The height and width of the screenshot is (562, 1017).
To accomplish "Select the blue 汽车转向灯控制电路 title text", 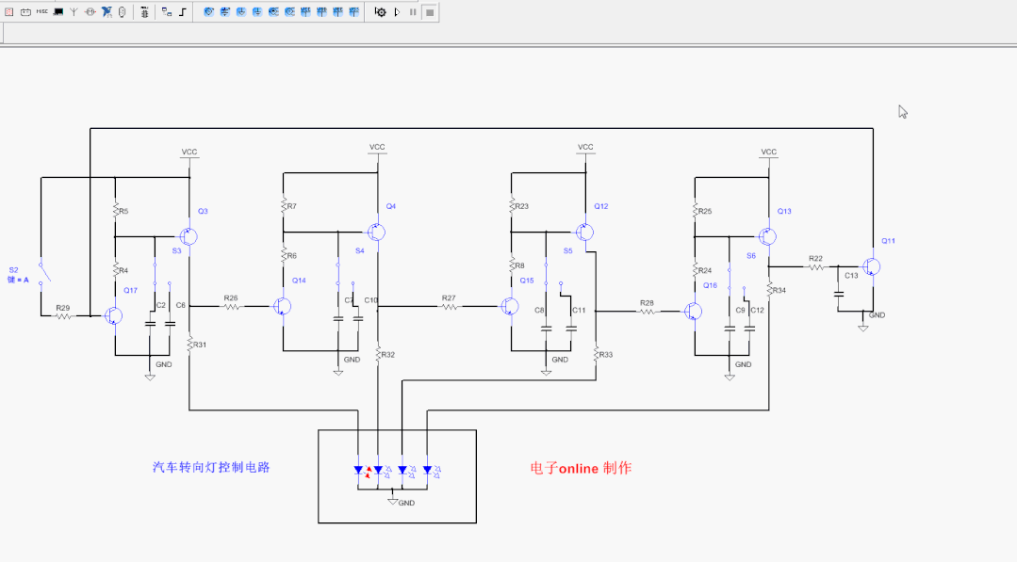I will tap(211, 467).
